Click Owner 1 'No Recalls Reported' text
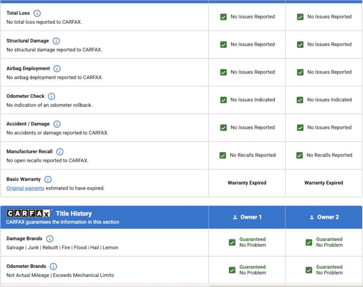This screenshot has width=363, height=287. tap(253, 155)
